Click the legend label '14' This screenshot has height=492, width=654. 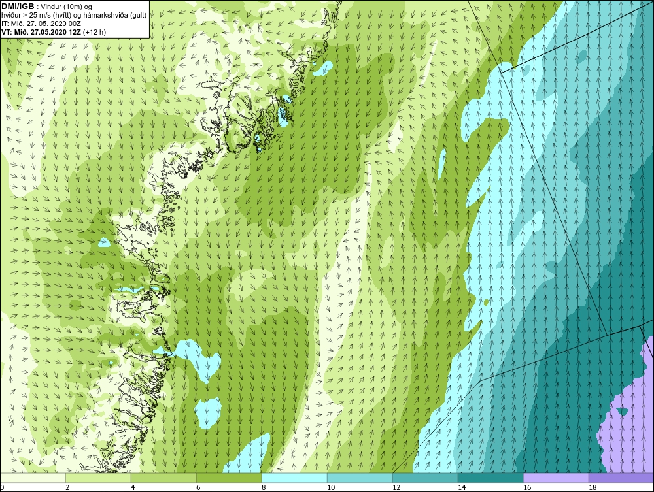[462, 487]
